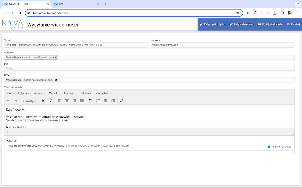This screenshot has height=188, width=302.
Task: Increase indent in the editor
Action: click(113, 101)
